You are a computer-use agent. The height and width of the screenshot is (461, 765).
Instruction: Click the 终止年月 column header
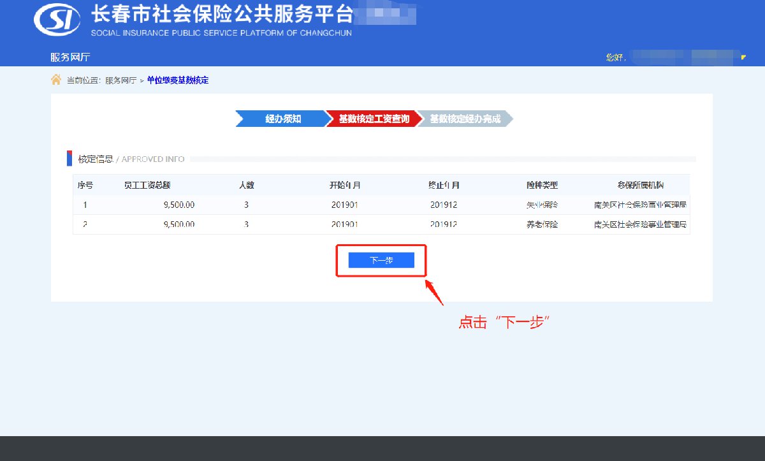pyautogui.click(x=444, y=186)
